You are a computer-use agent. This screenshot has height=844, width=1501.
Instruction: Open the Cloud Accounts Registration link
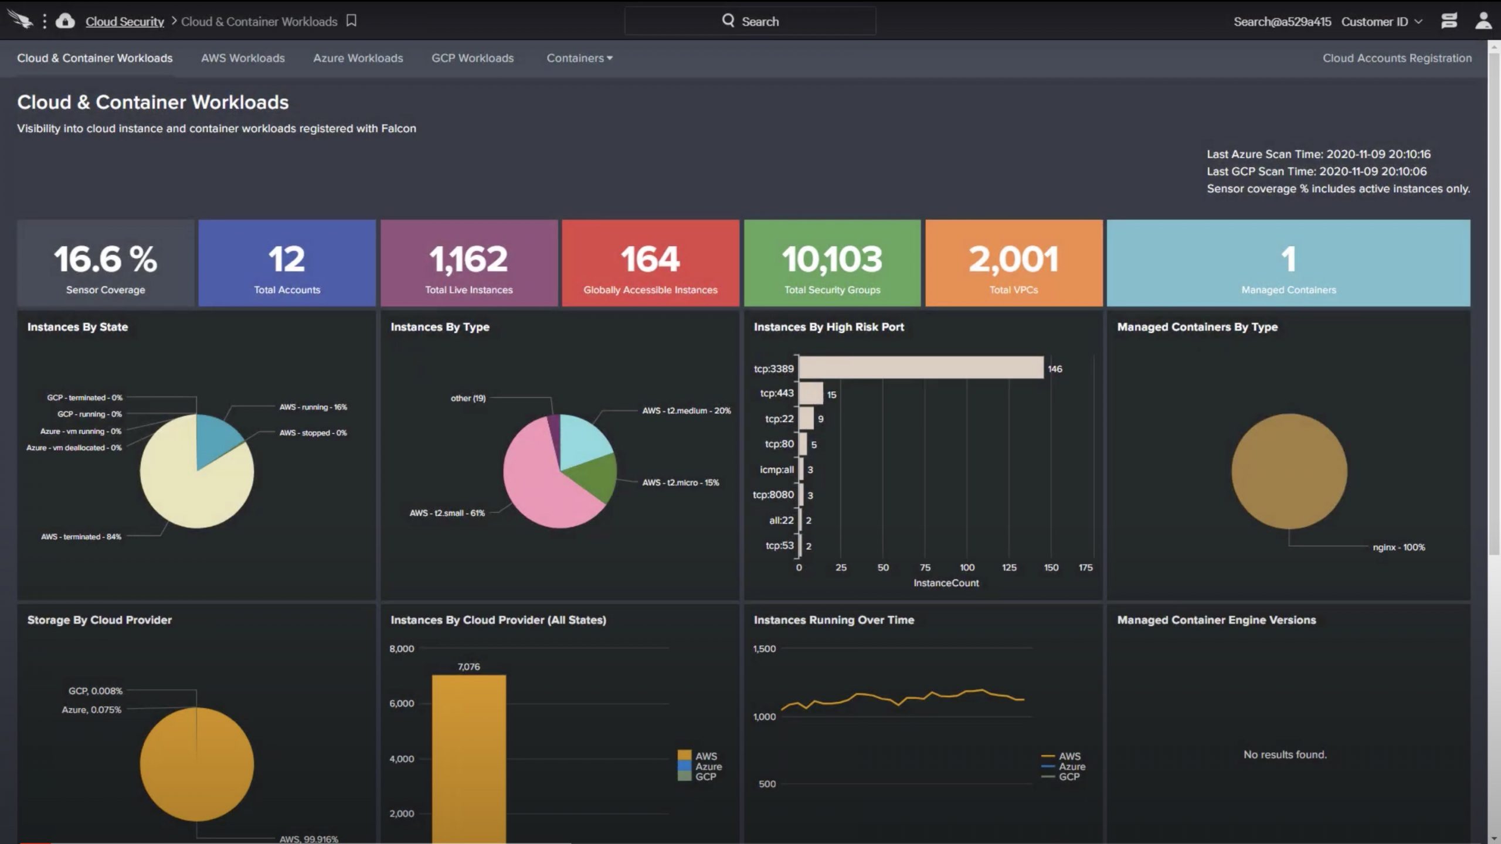point(1397,58)
